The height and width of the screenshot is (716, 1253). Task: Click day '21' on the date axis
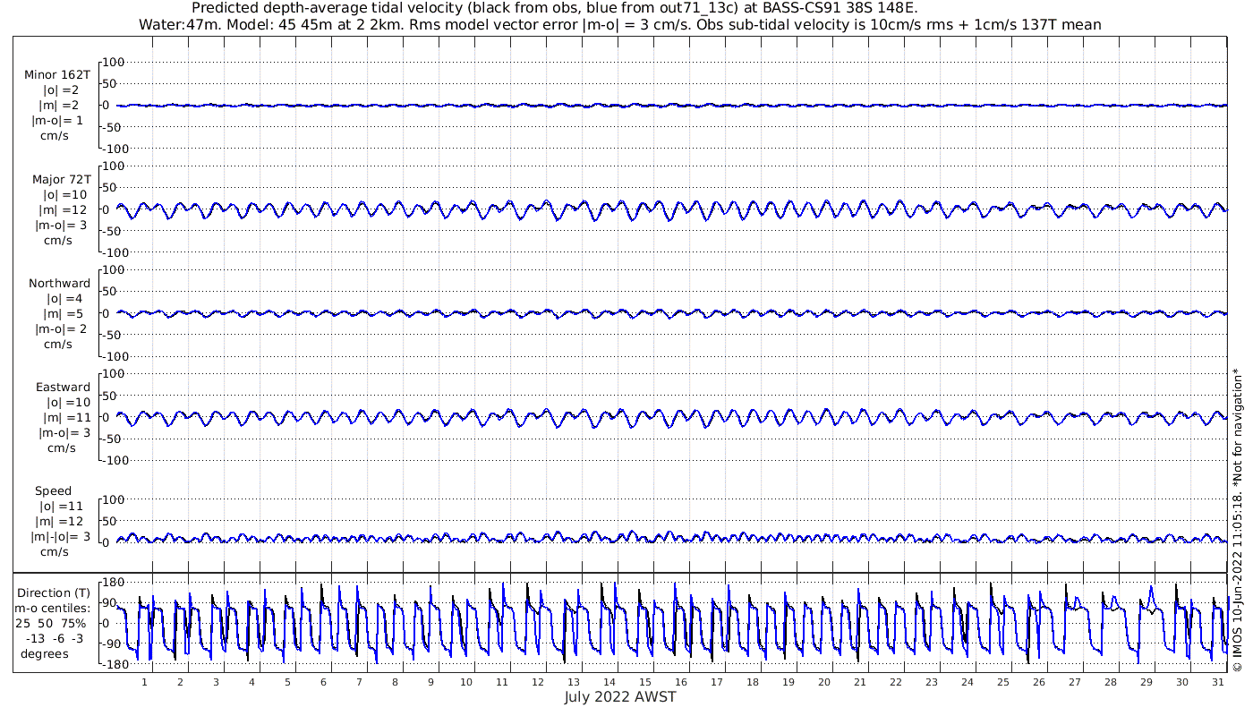[860, 682]
